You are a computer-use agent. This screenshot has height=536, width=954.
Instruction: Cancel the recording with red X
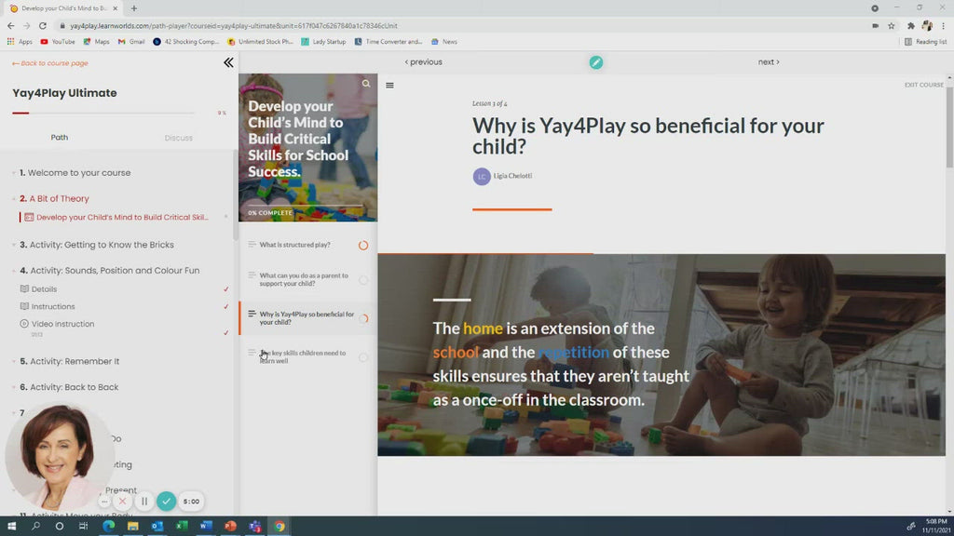122,502
